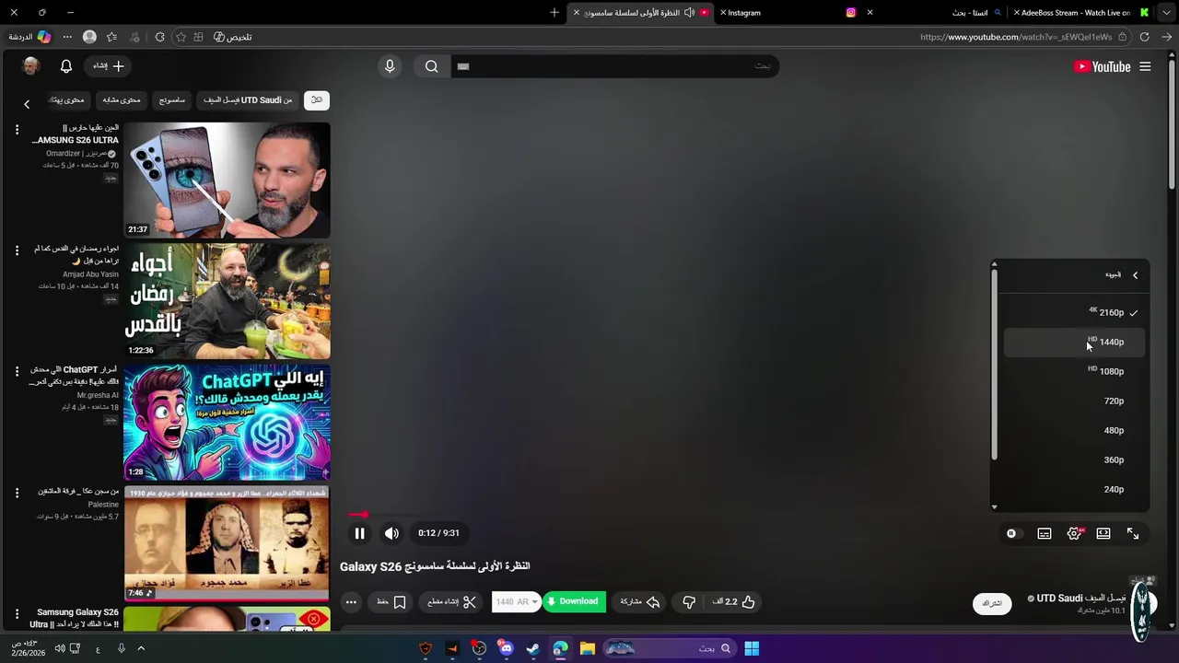
Task: Select 2160p 4K quality option
Action: click(1074, 312)
